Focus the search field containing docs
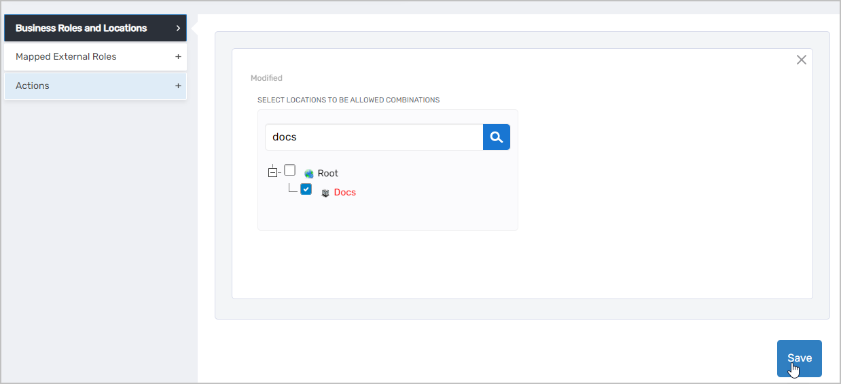This screenshot has width=841, height=384. coord(374,137)
